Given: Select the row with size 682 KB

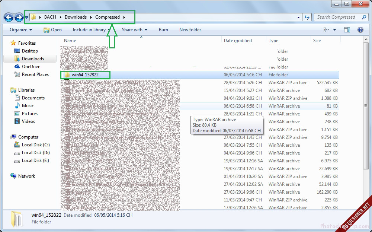Looking at the screenshot, I should point(199,90).
